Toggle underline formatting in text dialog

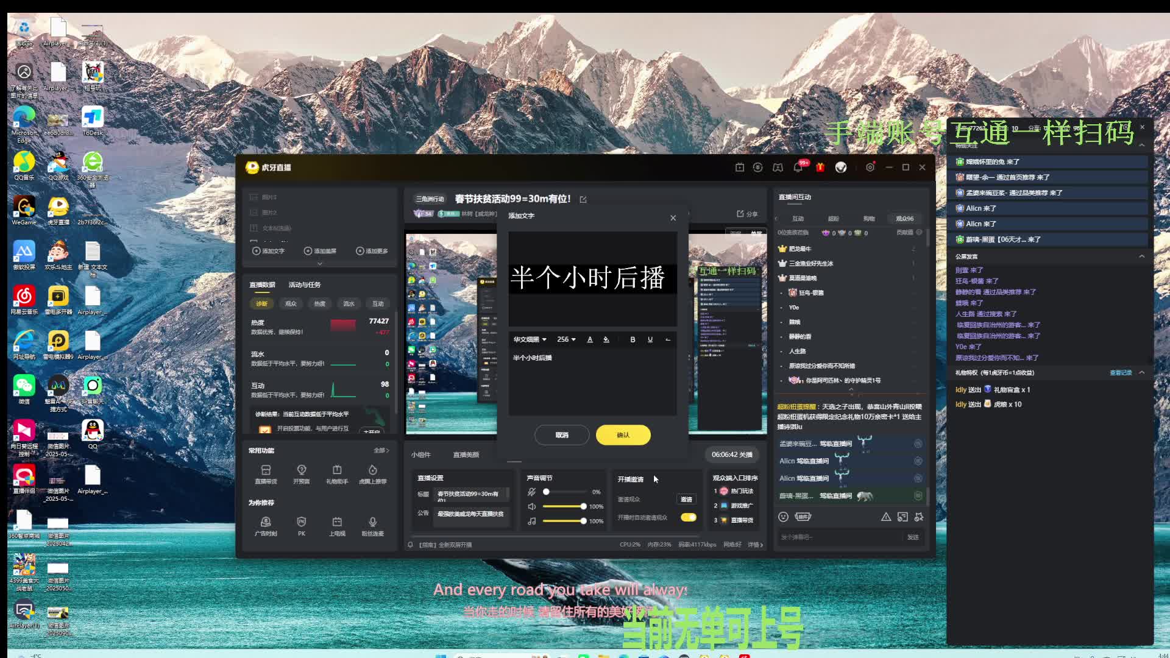tap(650, 339)
